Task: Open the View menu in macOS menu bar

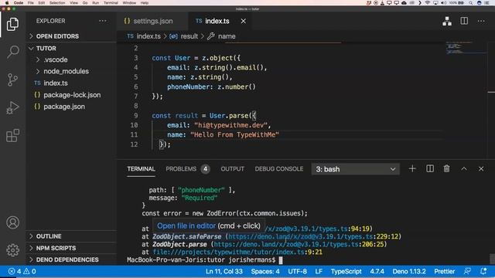Action: click(74, 2)
